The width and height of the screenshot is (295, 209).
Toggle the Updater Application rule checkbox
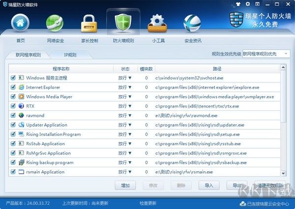tap(13, 125)
